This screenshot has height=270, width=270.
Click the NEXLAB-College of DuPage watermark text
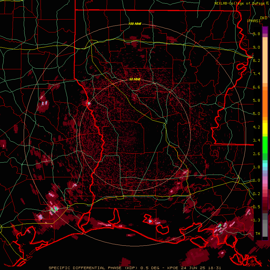239,3
